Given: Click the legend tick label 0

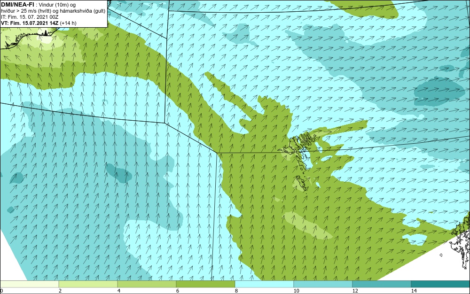Looking at the screenshot, I should click(1, 291).
